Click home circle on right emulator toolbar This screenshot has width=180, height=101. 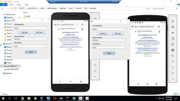click(173, 67)
